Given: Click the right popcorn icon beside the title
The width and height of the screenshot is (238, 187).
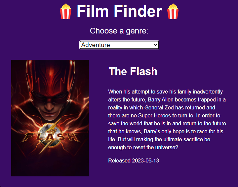Looking at the screenshot, I should [173, 12].
